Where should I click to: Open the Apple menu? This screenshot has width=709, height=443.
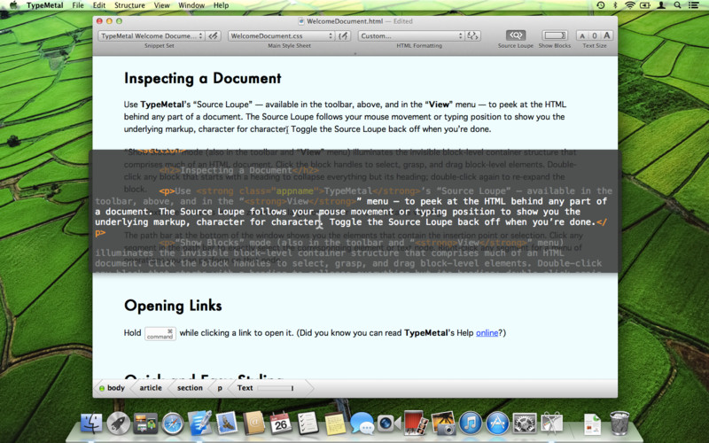(x=13, y=5)
